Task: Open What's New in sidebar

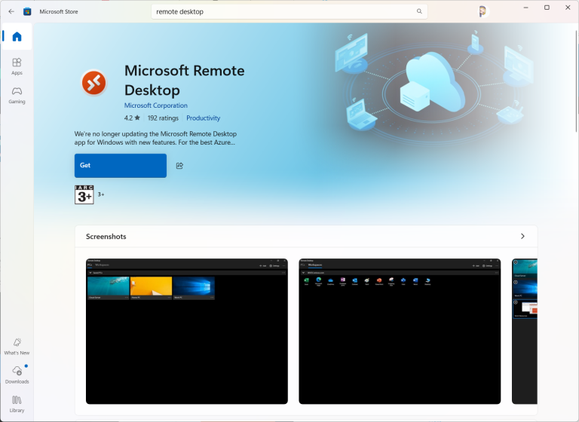Action: pyautogui.click(x=17, y=347)
